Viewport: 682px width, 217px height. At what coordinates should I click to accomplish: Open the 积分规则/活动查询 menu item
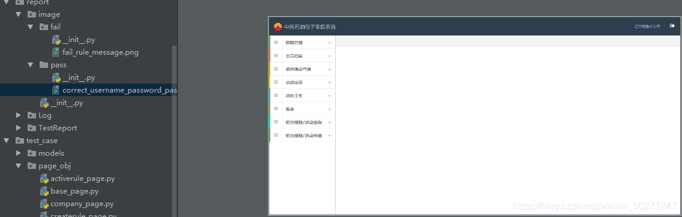point(303,122)
